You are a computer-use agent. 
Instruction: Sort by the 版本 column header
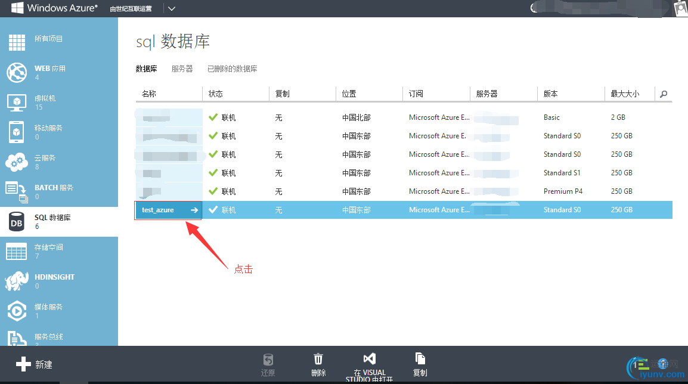[x=551, y=94]
